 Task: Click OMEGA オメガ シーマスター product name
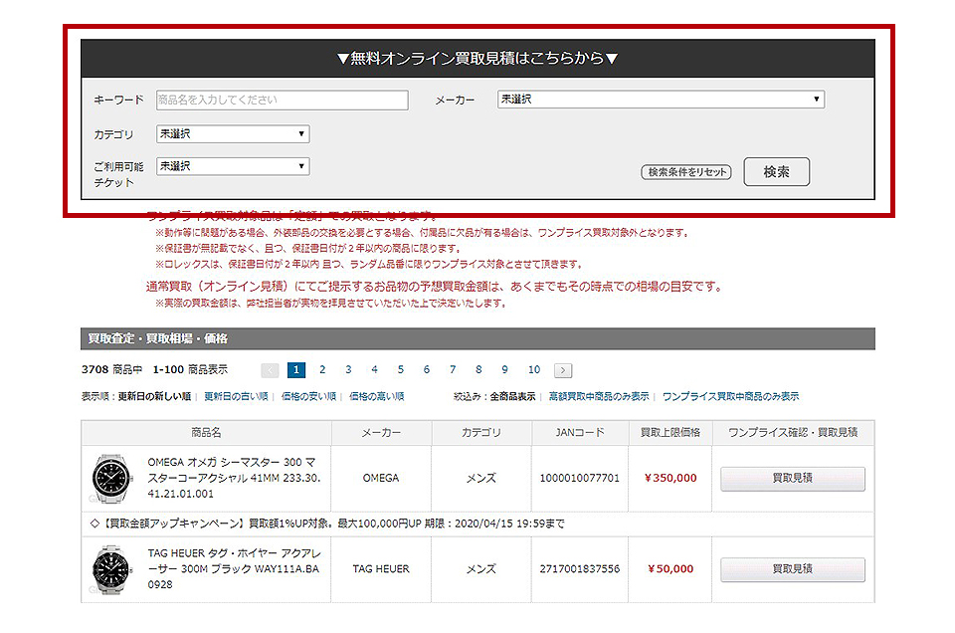pos(234,479)
